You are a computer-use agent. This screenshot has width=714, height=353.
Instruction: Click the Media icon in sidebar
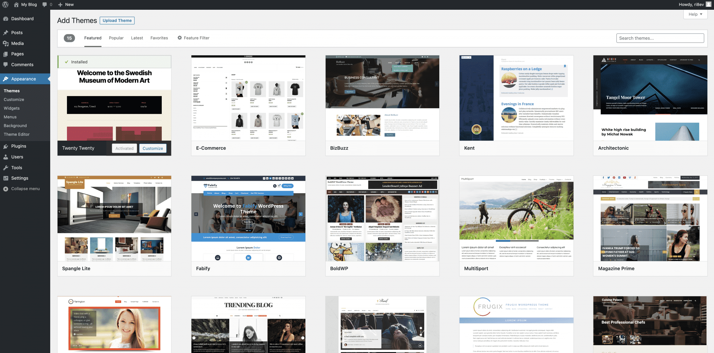(x=6, y=43)
